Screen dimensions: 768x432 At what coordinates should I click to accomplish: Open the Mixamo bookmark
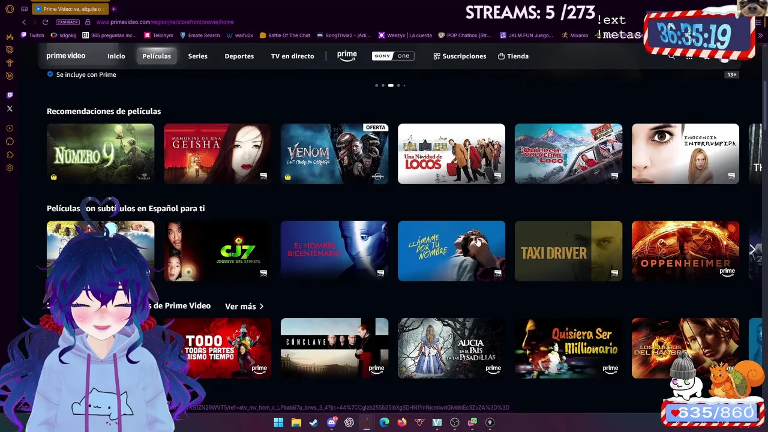[575, 35]
